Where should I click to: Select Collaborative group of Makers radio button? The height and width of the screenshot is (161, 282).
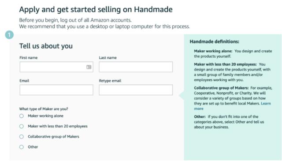(22, 137)
